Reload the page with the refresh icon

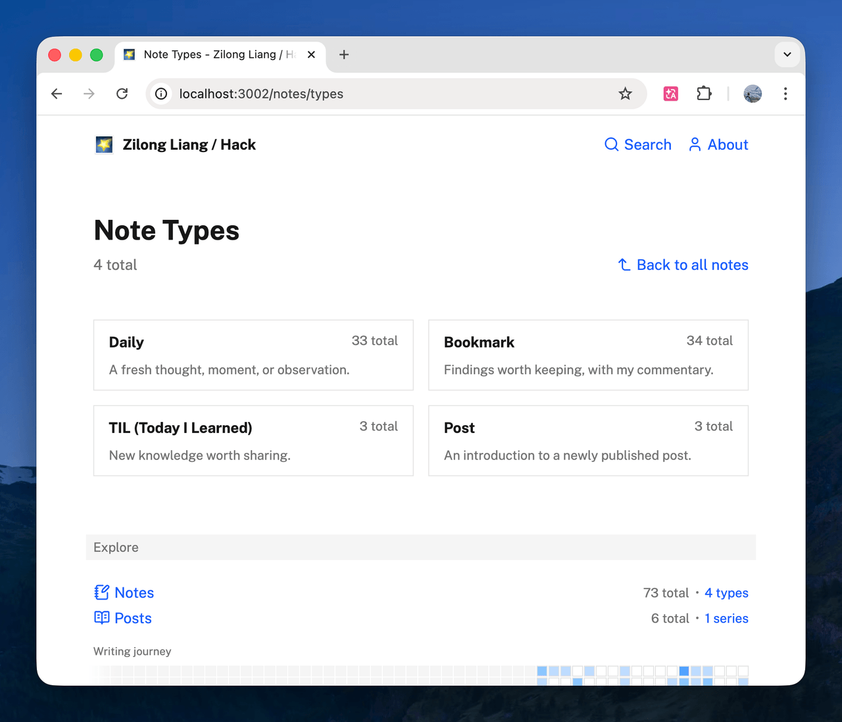pyautogui.click(x=122, y=93)
